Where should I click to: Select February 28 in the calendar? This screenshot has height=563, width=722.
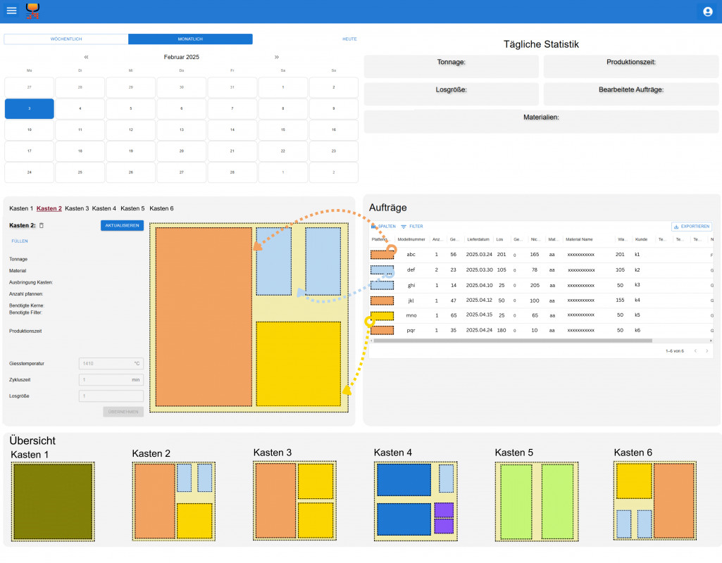point(232,172)
